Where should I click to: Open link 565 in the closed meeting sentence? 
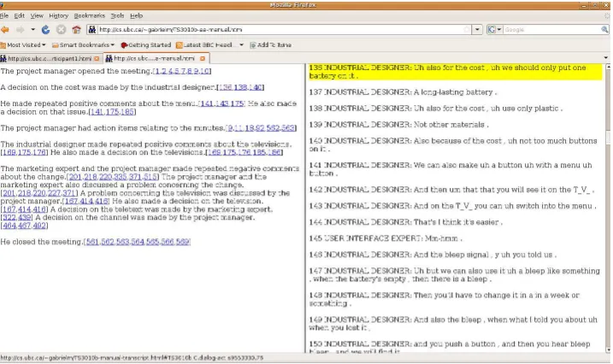(x=152, y=242)
